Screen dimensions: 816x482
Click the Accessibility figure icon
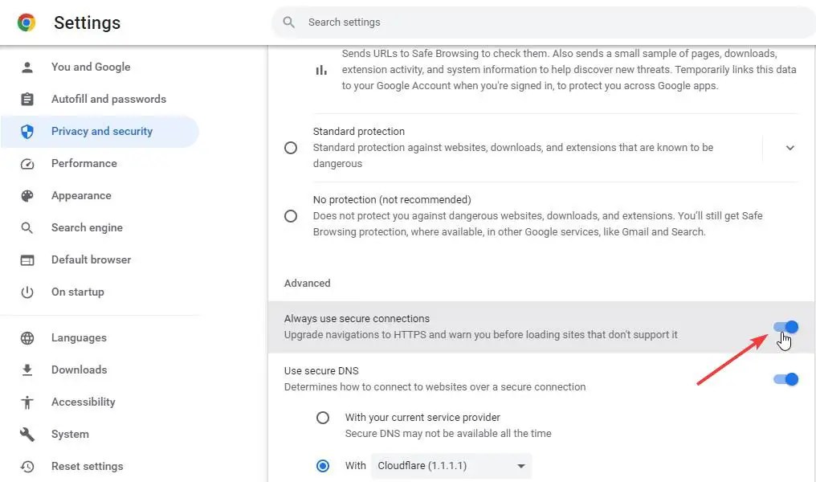coord(27,402)
